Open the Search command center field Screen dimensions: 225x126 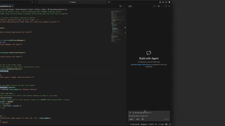(x=72, y=2)
